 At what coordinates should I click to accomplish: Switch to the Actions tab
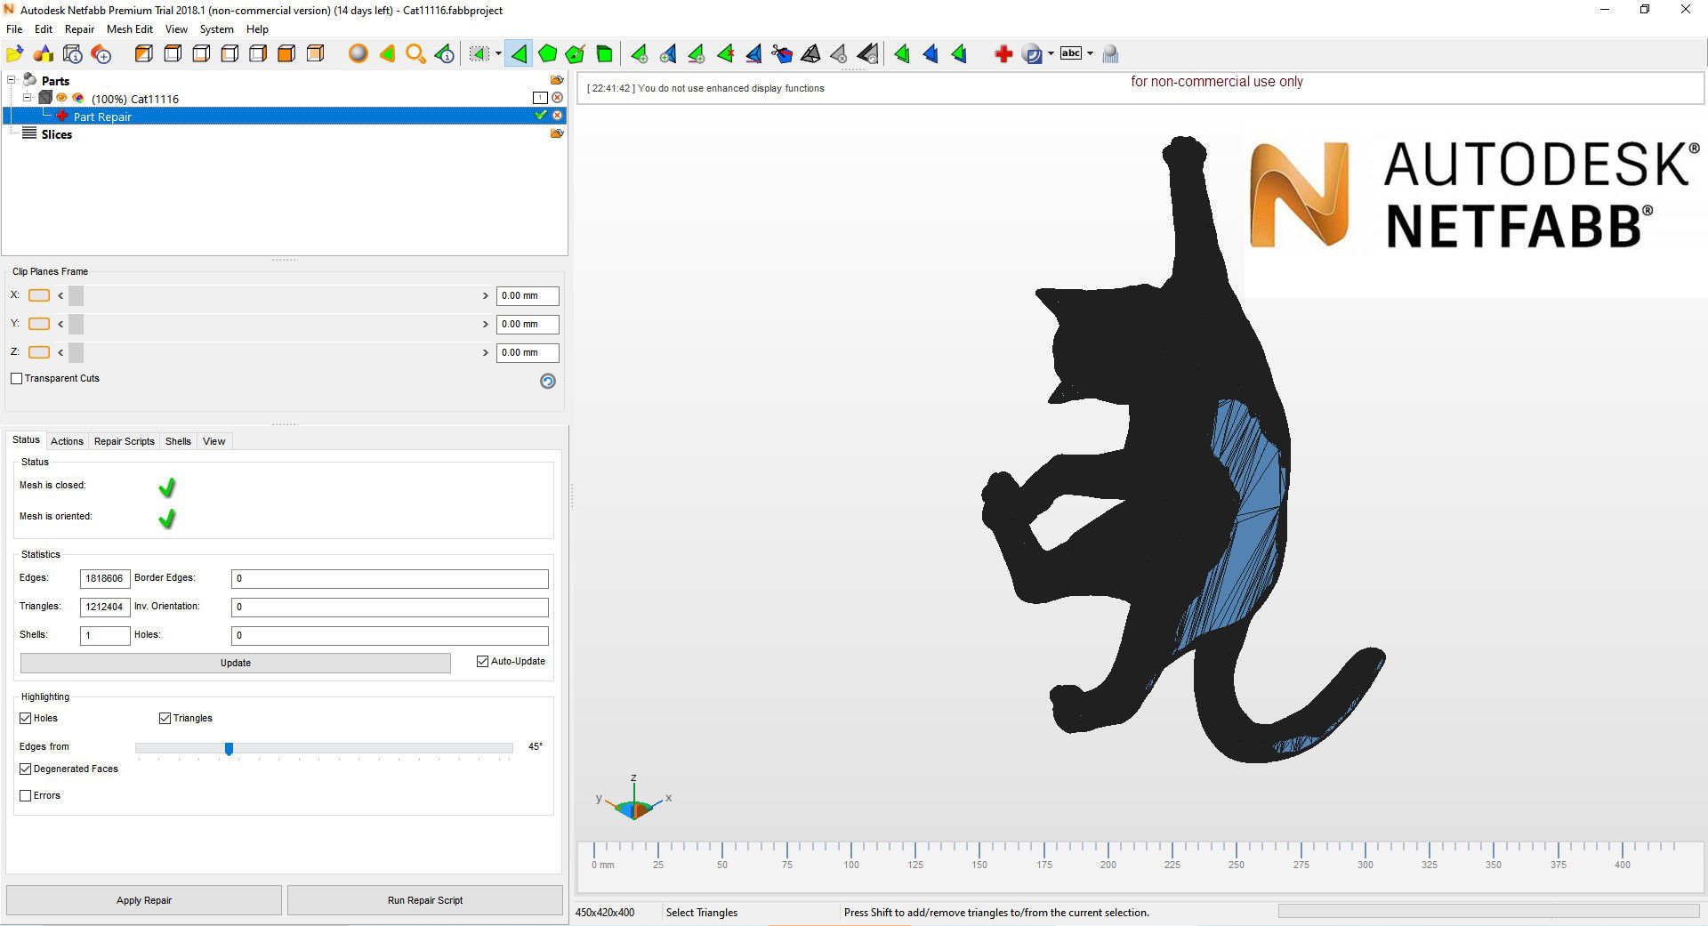(67, 441)
